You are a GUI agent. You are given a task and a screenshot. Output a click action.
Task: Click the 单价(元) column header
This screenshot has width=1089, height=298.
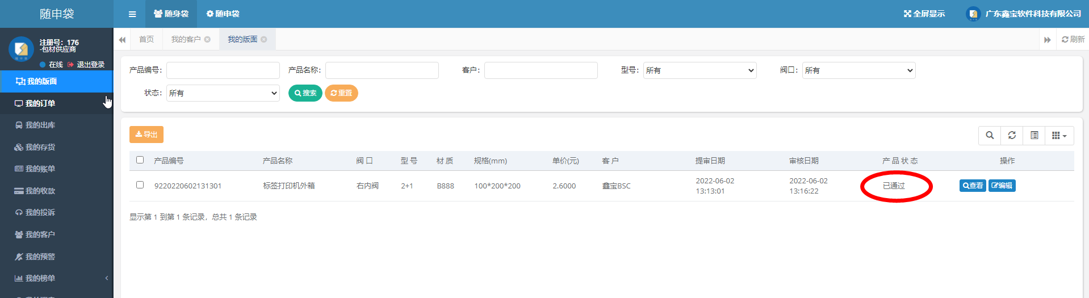[566, 161]
